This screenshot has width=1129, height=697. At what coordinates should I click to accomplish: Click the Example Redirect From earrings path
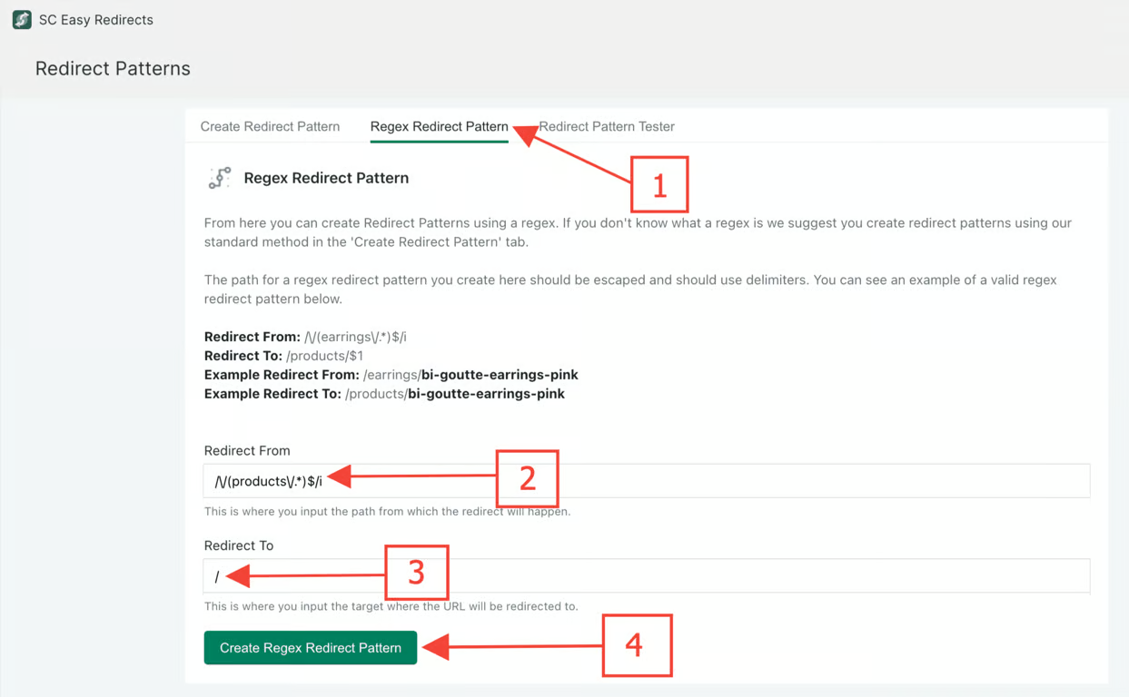point(391,375)
